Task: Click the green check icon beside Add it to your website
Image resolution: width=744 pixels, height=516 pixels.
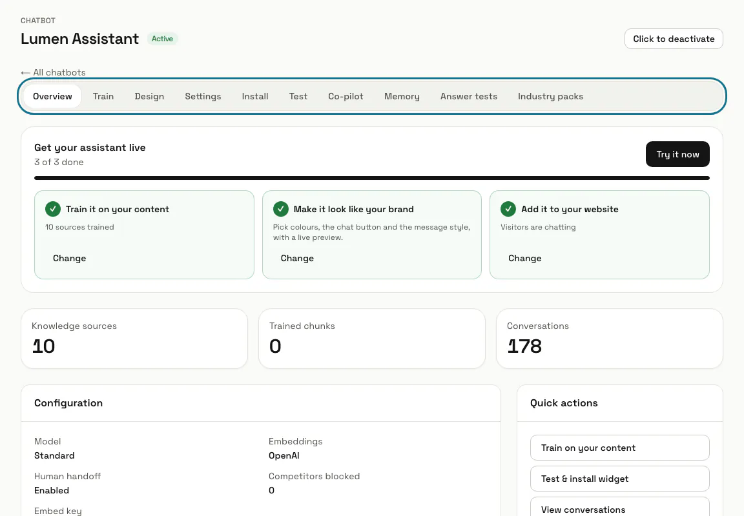Action: tap(508, 208)
